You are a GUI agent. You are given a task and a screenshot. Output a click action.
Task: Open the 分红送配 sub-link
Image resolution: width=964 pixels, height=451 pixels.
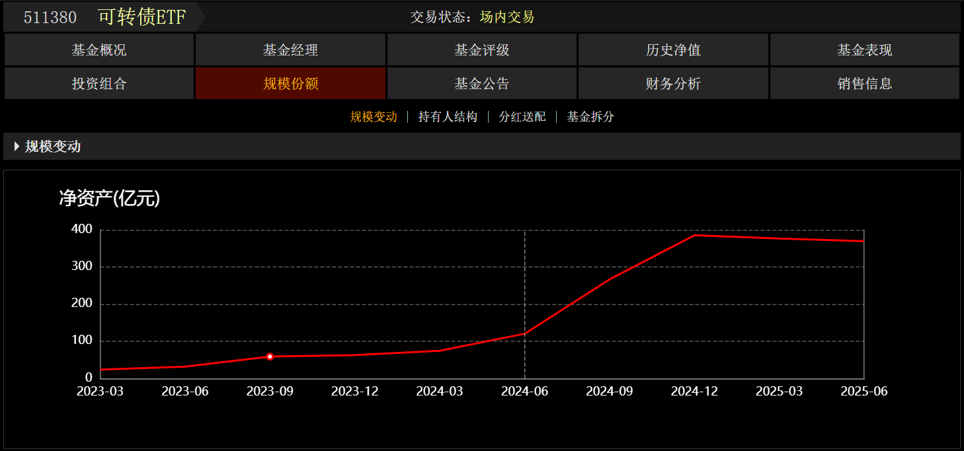click(x=522, y=117)
